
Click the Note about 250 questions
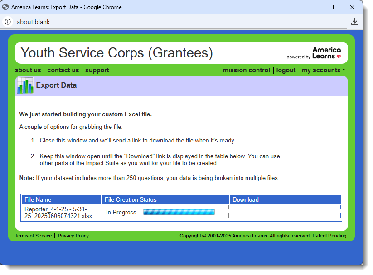tap(149, 178)
